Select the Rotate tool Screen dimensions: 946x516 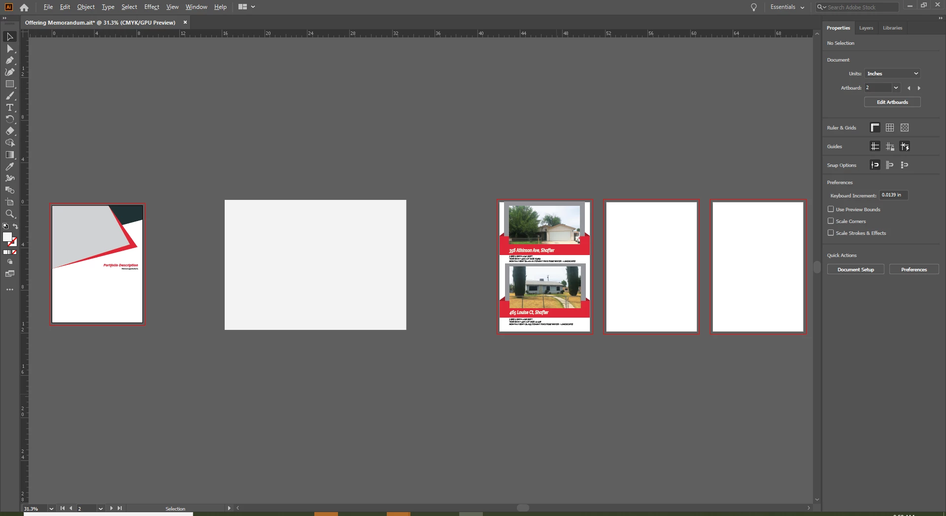pos(9,120)
